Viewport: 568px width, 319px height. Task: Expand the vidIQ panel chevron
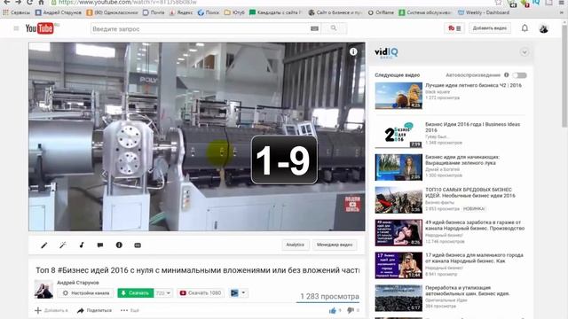[525, 52]
